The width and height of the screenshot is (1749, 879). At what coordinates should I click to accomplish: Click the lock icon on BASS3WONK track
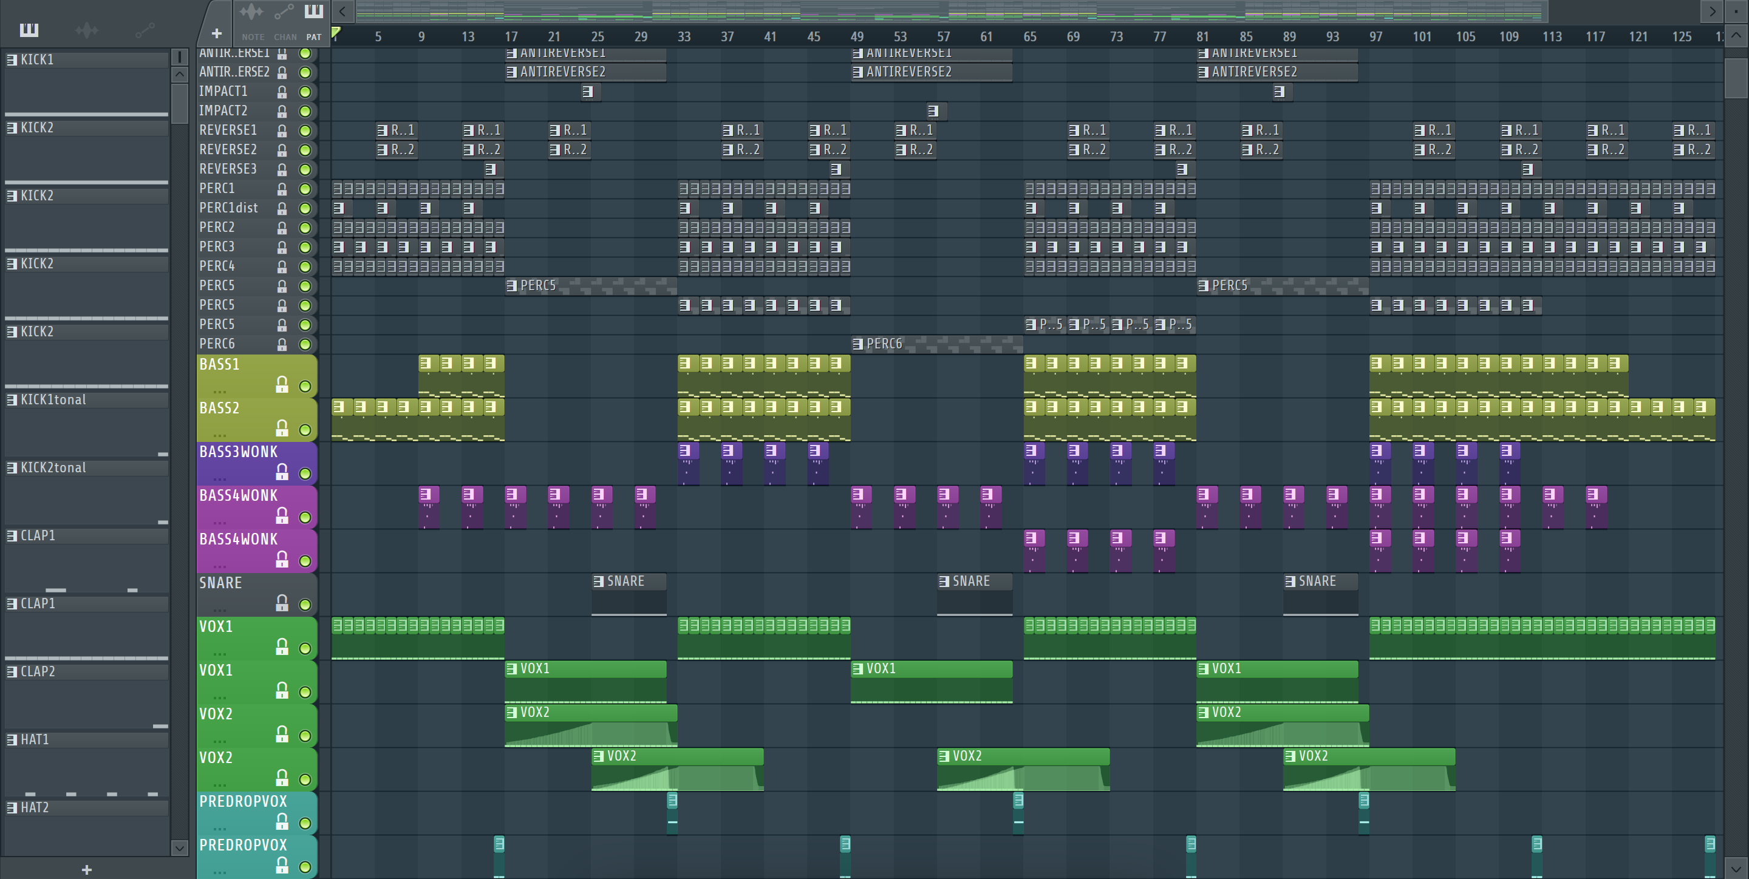pos(282,472)
